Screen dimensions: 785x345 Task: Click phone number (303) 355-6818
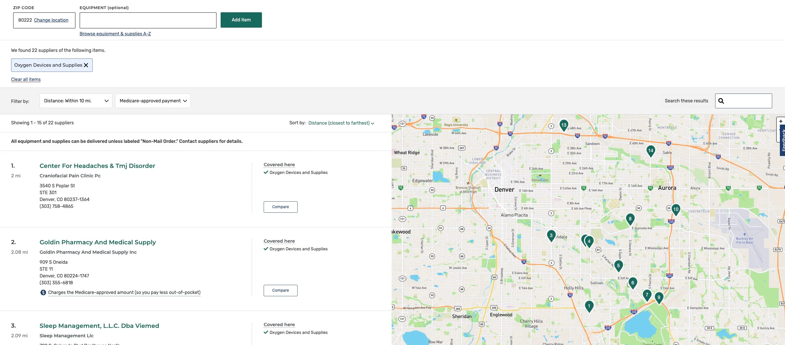pyautogui.click(x=56, y=283)
